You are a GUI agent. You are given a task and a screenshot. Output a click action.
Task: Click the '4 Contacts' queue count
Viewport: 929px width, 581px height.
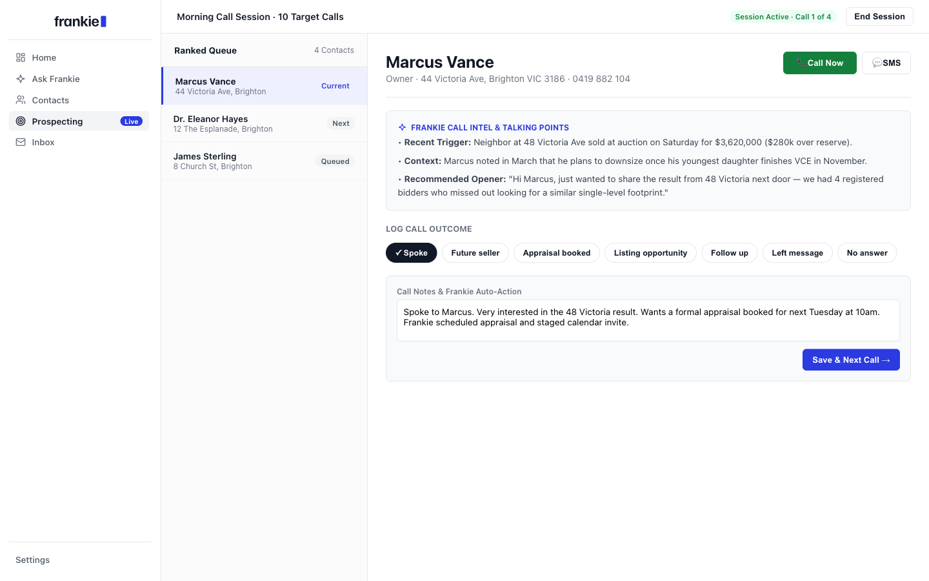(x=334, y=50)
